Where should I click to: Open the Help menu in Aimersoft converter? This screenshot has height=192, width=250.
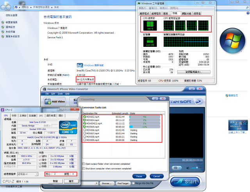click(x=67, y=94)
